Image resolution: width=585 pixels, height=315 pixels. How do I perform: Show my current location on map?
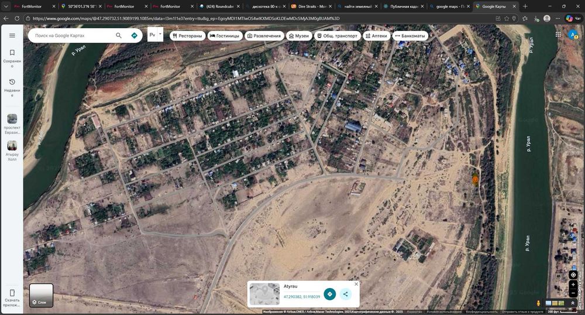coord(573,275)
